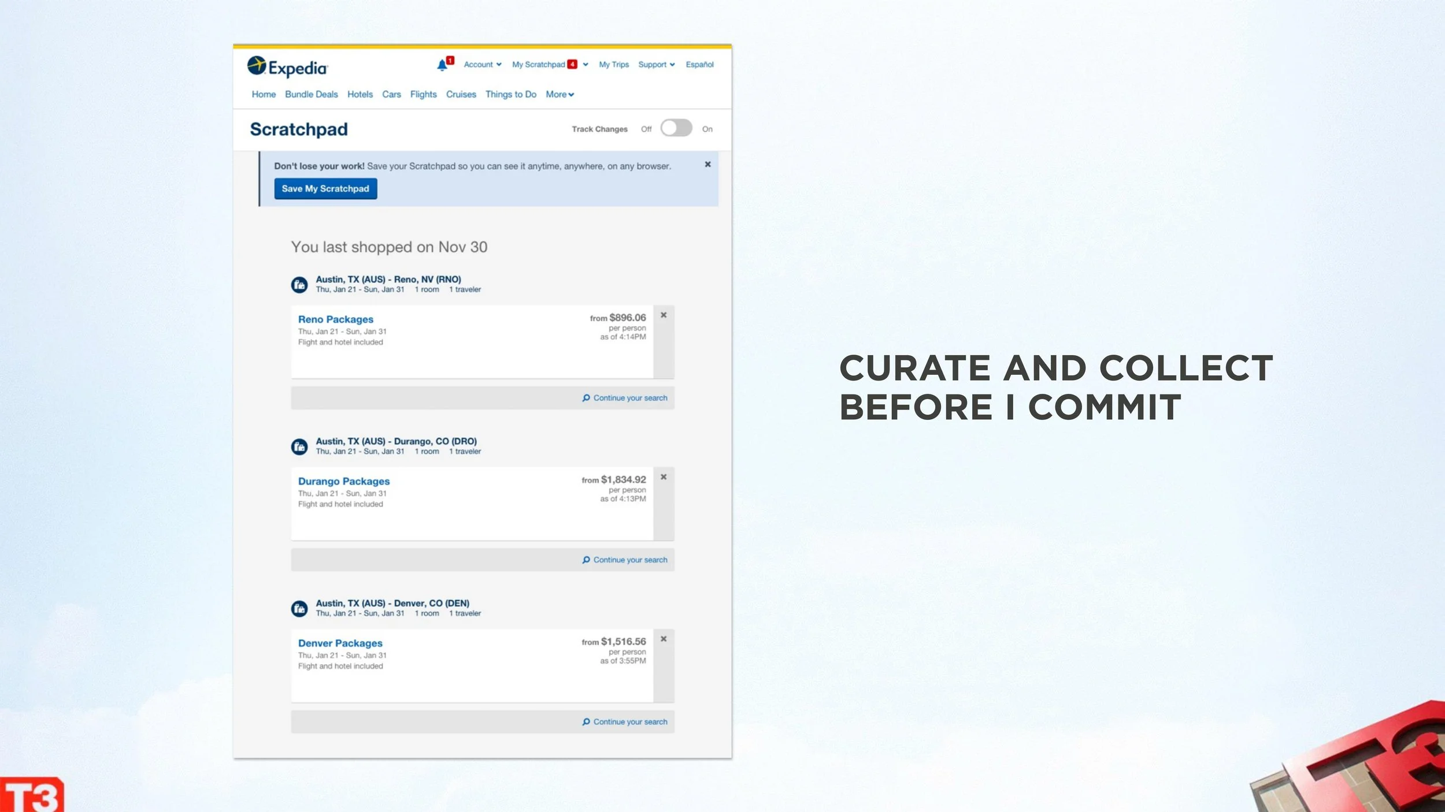
Task: Click the Austin, TX (AUS) - Denver, CO (DEN) heading
Action: point(392,604)
